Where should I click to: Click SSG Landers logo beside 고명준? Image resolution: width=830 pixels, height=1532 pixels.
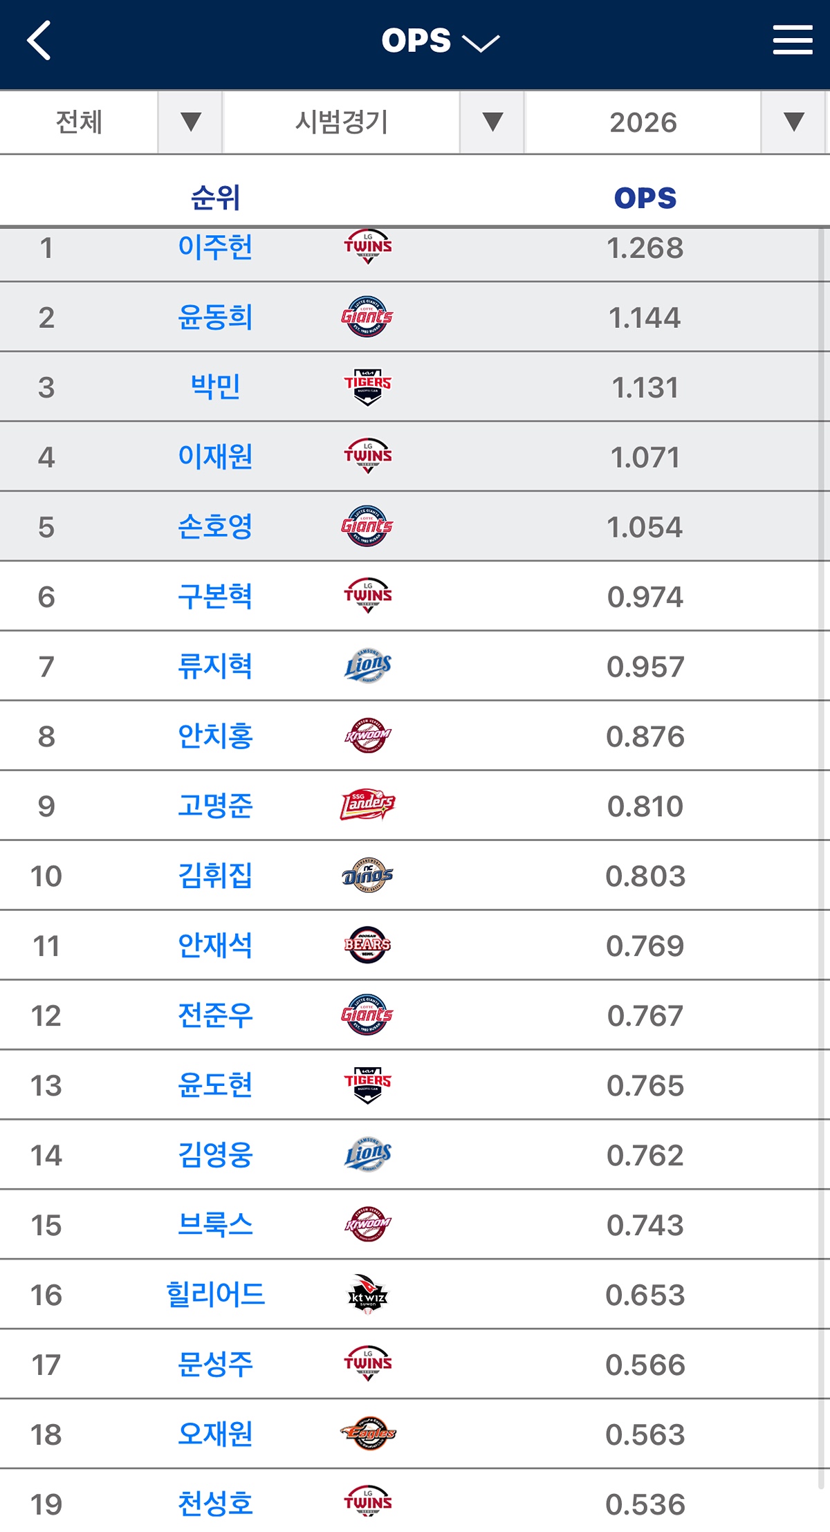[x=368, y=805]
